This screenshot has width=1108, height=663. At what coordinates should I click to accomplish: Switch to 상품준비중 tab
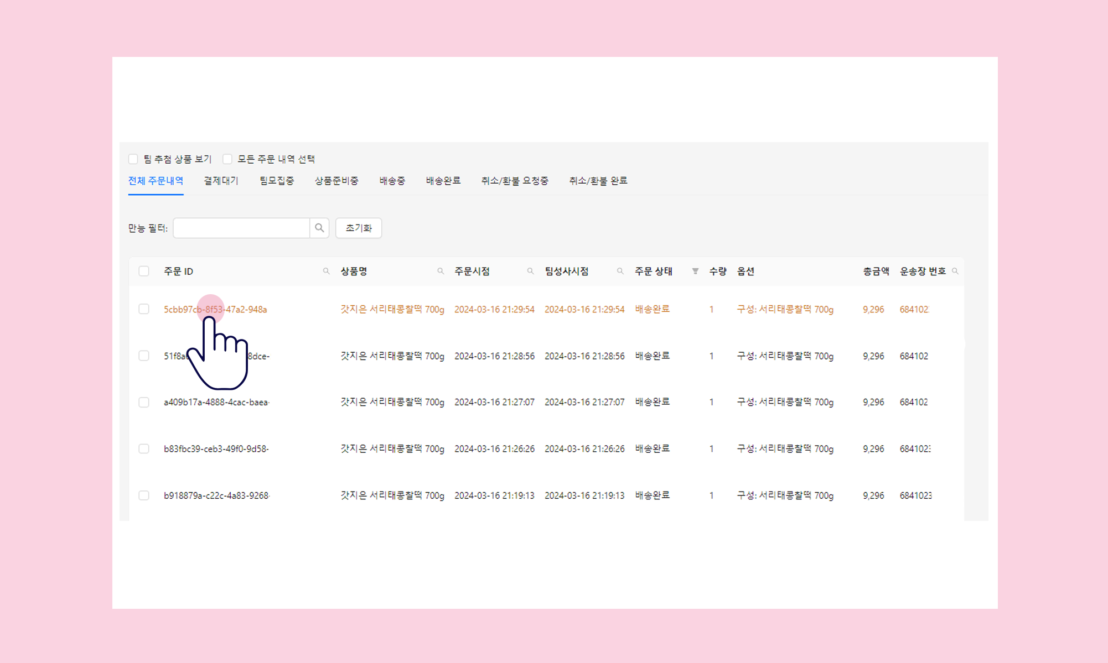point(336,181)
